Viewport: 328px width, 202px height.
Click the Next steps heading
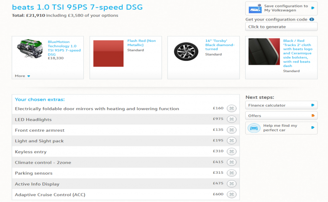[260, 97]
